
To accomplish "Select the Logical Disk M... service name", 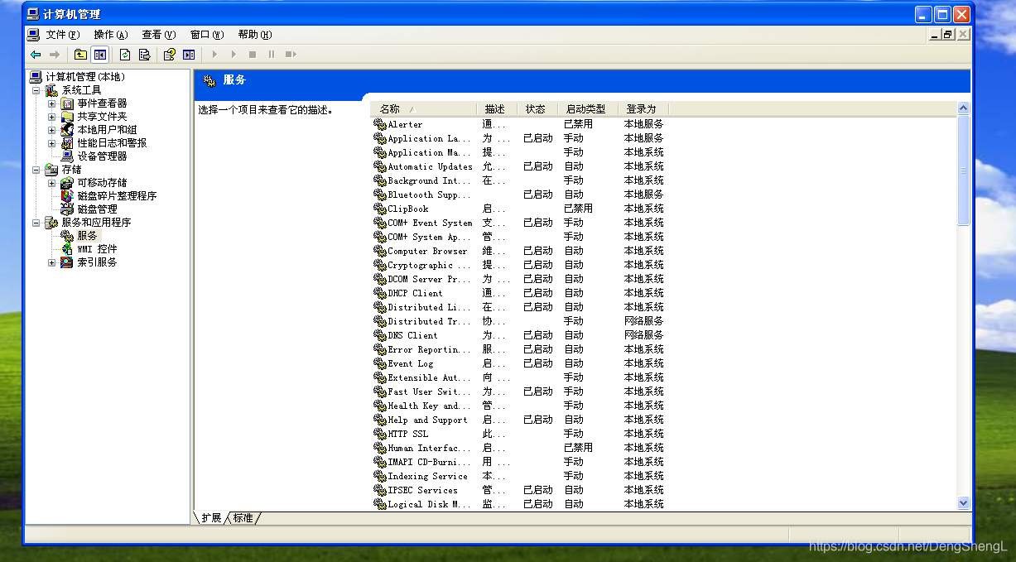I will (x=429, y=504).
